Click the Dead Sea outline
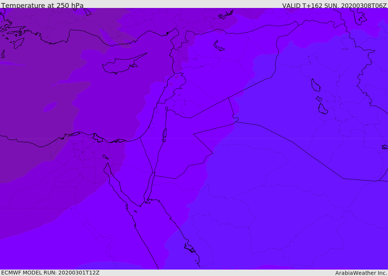 click(164, 134)
